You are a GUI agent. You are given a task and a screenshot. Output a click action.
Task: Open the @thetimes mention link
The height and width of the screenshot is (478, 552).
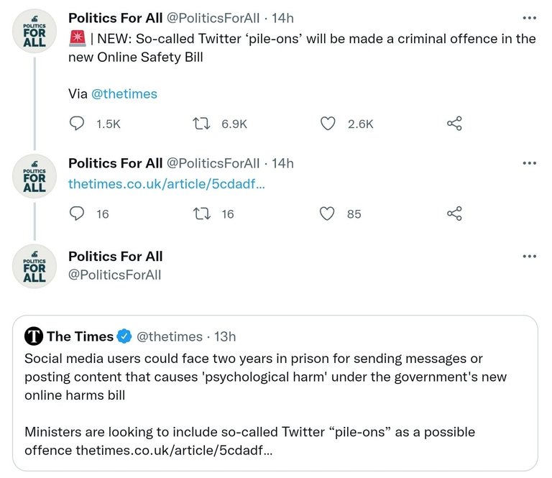coord(124,94)
